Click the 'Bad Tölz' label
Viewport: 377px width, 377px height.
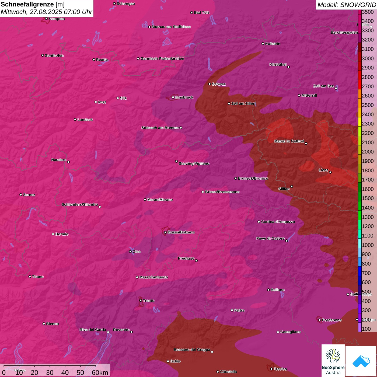201,12
